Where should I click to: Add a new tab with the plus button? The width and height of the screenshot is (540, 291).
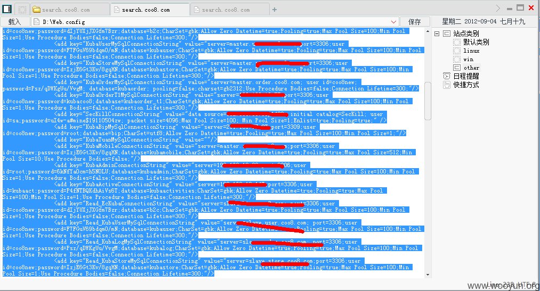click(275, 10)
